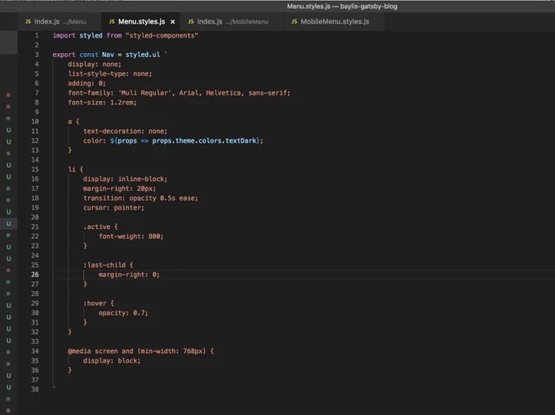Click the 'li {' selector line
This screenshot has width=555, height=415.
click(x=75, y=170)
